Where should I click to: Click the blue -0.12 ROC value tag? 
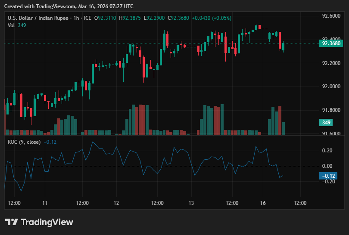[328, 176]
